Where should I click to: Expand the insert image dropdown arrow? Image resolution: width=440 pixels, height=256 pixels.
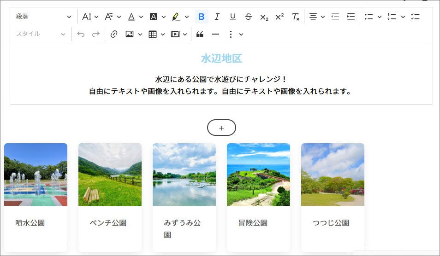(140, 35)
